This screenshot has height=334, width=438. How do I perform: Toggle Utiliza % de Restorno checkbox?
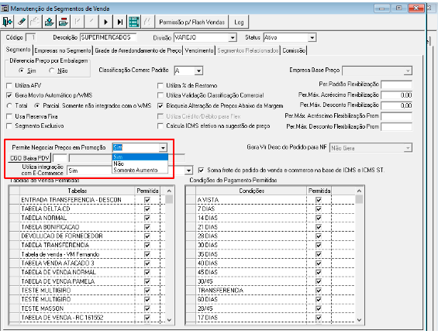[x=160, y=85]
